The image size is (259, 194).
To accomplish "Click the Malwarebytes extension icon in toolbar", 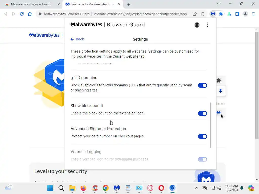I will [x=213, y=14].
